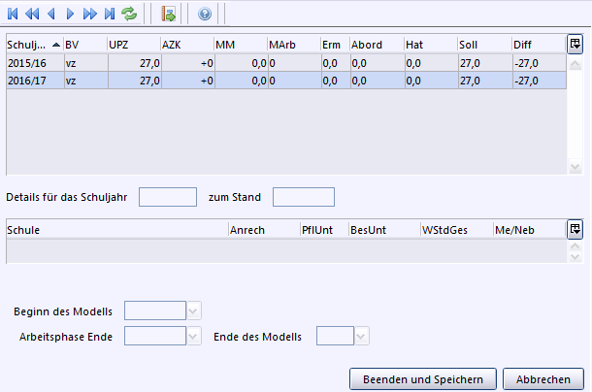Click the Abbrechen button
592x392 pixels.
click(x=543, y=378)
